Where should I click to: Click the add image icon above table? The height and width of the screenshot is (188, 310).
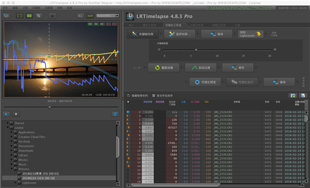(x=293, y=96)
